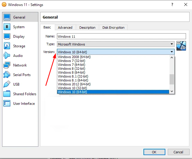The image size is (192, 159).
Task: Click the Windows 10 64-bit OS badge
Action: (x=181, y=46)
